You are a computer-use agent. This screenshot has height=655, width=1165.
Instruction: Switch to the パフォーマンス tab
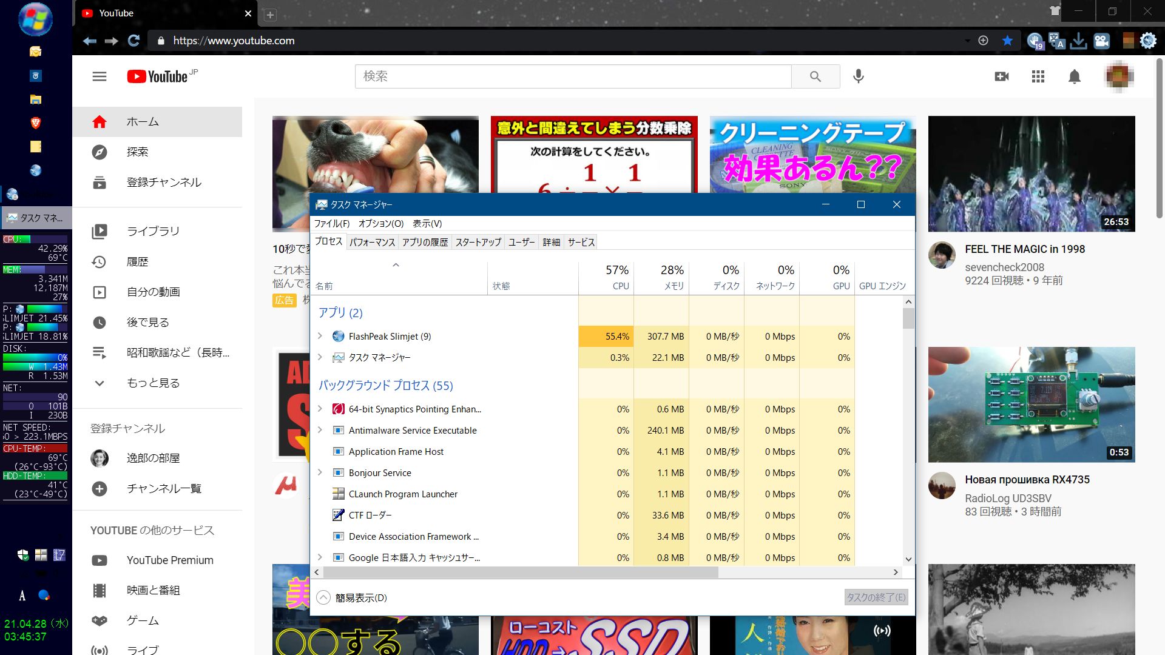(x=372, y=243)
